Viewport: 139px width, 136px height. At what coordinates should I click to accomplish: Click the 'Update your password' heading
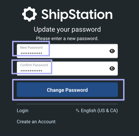pyautogui.click(x=67, y=30)
